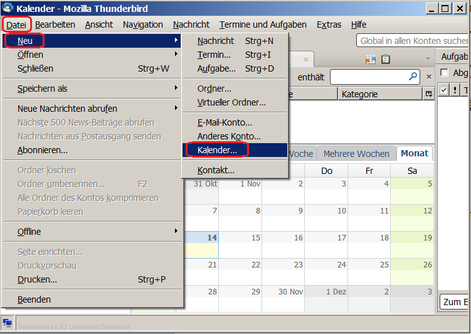Select 30 Nov in the month grid

click(283, 299)
